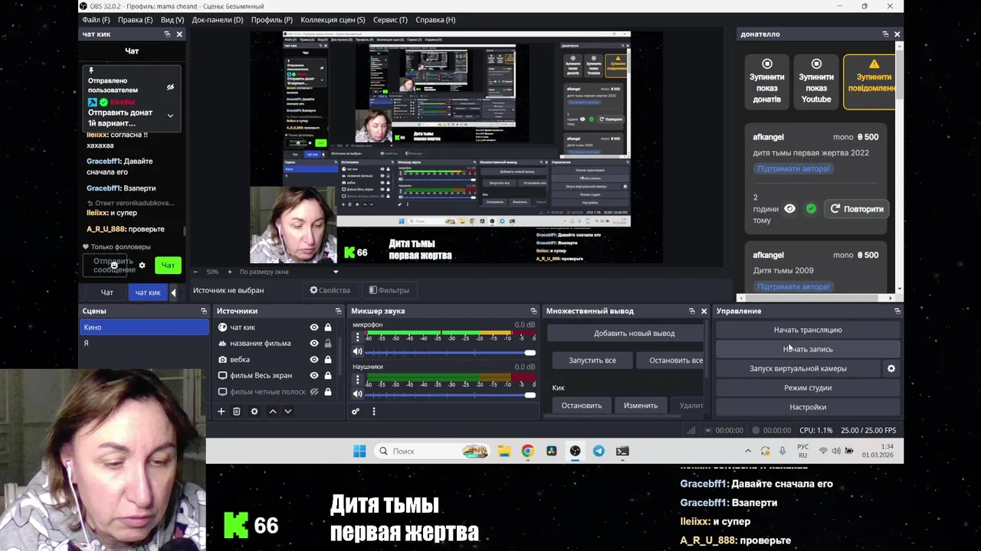Open emoji picker in chat message box
Viewport: 981px width, 551px height.
coord(114,266)
